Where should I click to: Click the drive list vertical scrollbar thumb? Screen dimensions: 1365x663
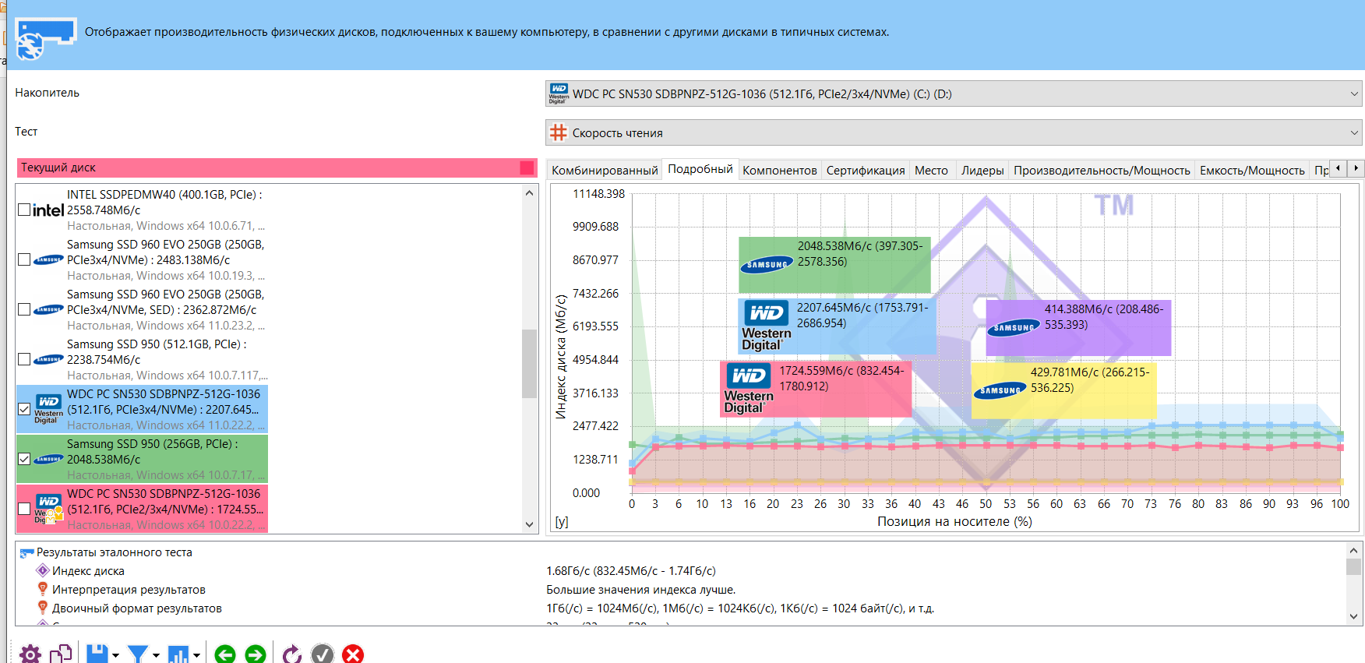529,363
